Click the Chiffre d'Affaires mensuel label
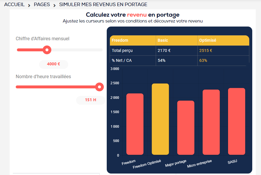This screenshot has height=175, width=261. (43, 38)
